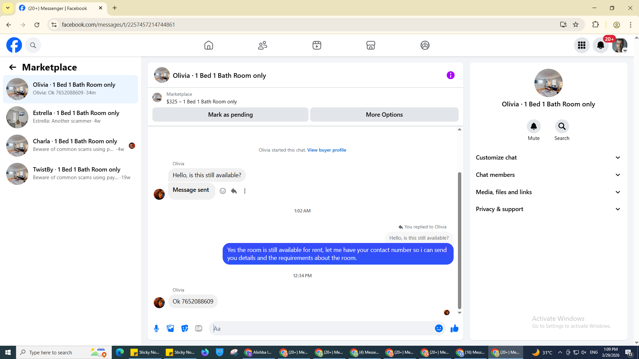This screenshot has width=639, height=359.
Task: Mute this conversation
Action: [x=534, y=126]
